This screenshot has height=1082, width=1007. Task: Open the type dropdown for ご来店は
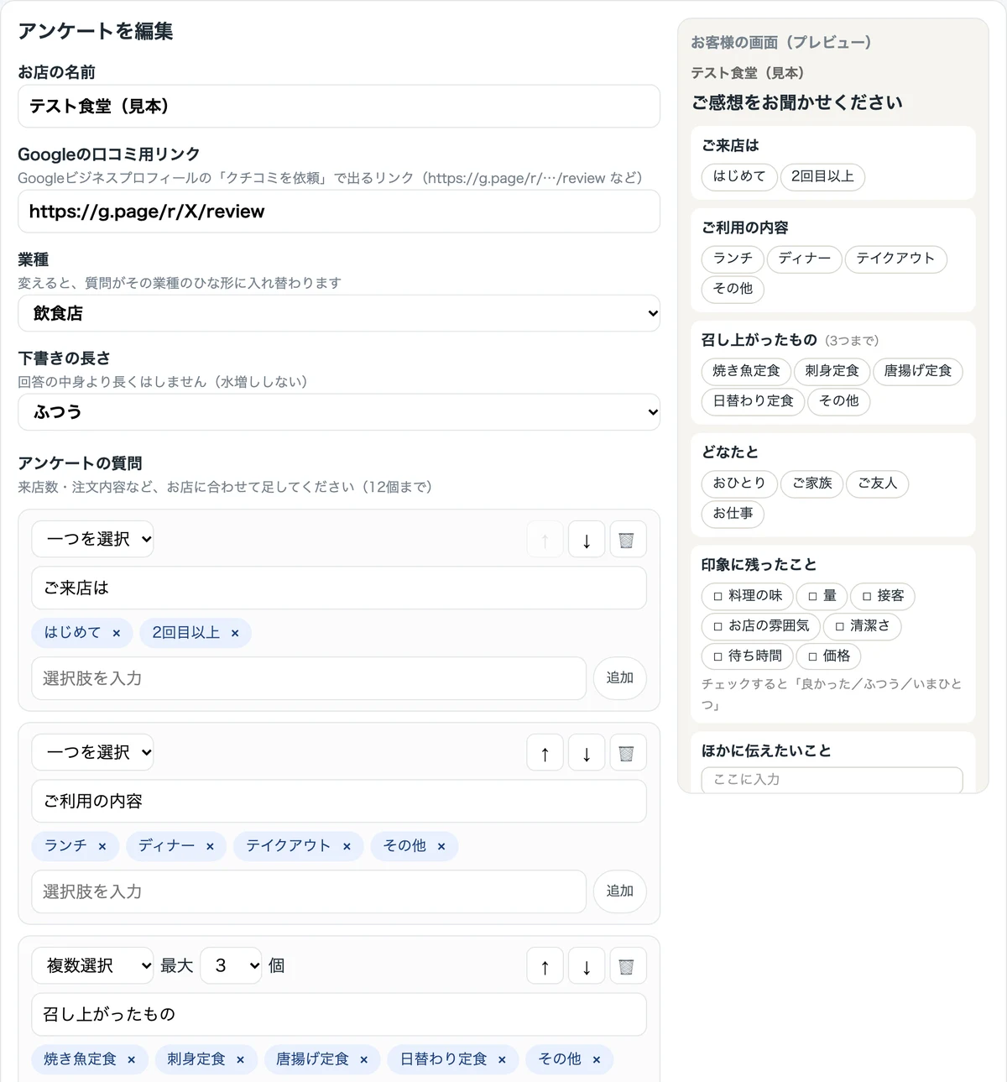pyautogui.click(x=92, y=539)
